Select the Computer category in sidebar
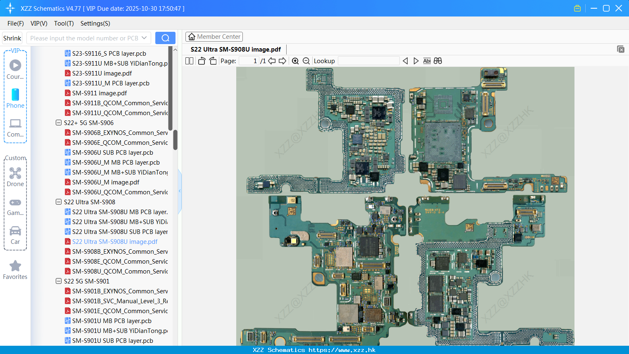 15,127
